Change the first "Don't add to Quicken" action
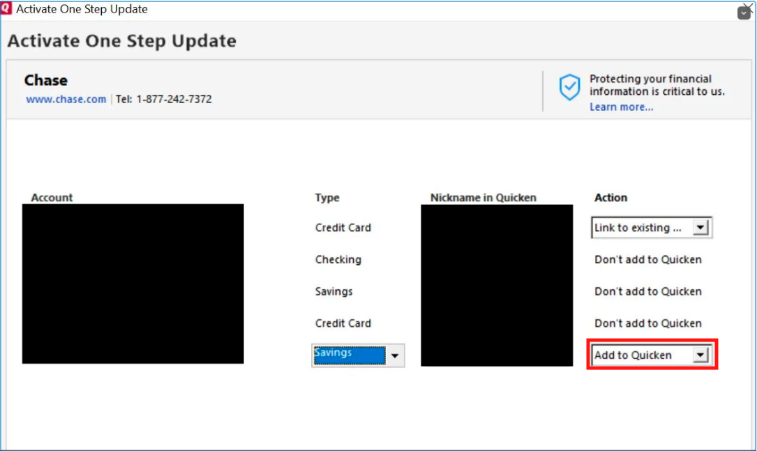 647,259
